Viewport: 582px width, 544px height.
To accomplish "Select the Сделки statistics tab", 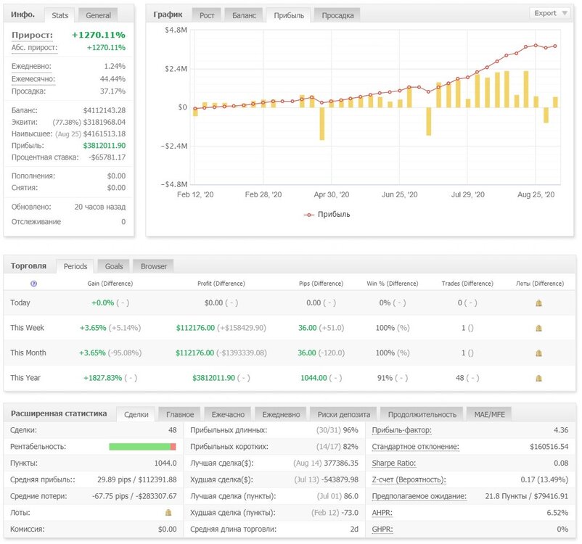I will [136, 414].
